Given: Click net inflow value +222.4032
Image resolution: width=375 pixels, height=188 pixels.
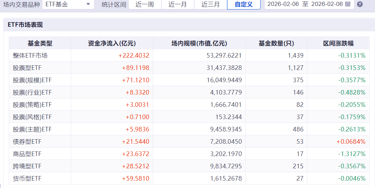Looking at the screenshot, I should (x=134, y=56).
